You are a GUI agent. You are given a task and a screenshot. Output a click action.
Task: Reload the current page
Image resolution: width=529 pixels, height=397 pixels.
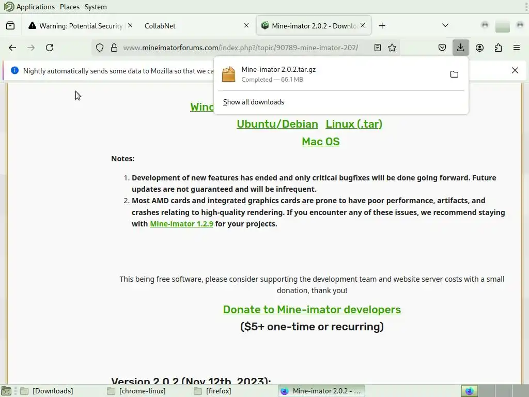pos(50,48)
